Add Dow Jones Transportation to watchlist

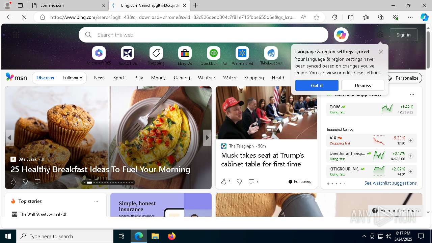[410, 156]
